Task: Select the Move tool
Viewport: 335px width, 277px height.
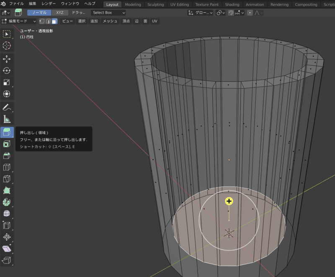Action: coord(7,59)
